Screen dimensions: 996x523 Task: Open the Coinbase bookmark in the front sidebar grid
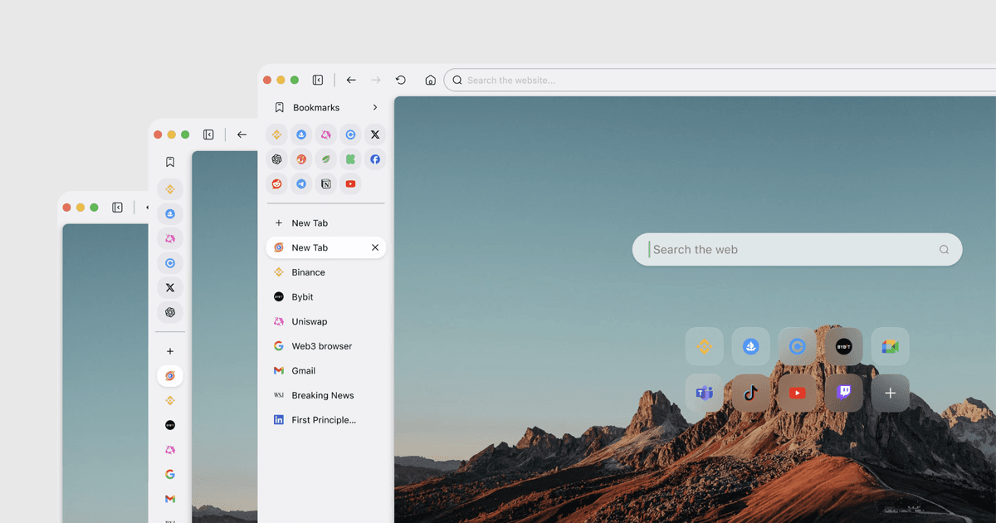[x=350, y=134]
